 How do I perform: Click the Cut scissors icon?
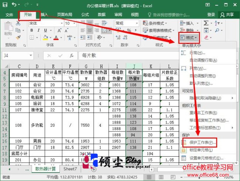pos(18,23)
